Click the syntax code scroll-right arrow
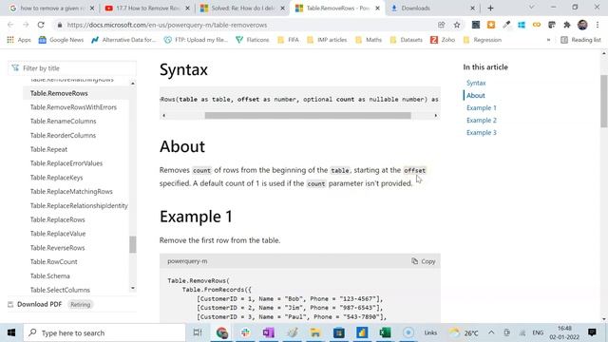Image resolution: width=608 pixels, height=342 pixels. point(436,115)
